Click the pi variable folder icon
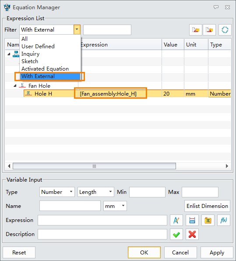236x261 pixels. [x=208, y=220]
